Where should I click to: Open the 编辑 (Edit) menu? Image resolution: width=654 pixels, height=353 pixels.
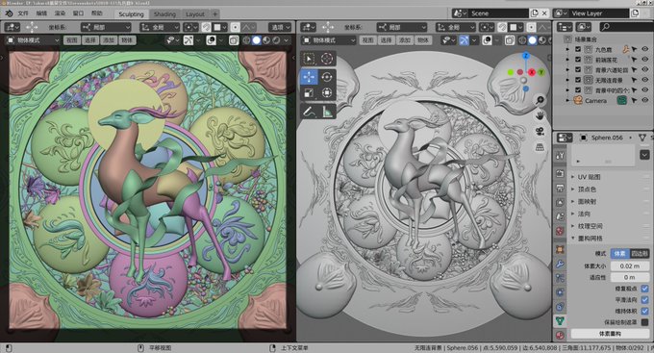pyautogui.click(x=41, y=13)
